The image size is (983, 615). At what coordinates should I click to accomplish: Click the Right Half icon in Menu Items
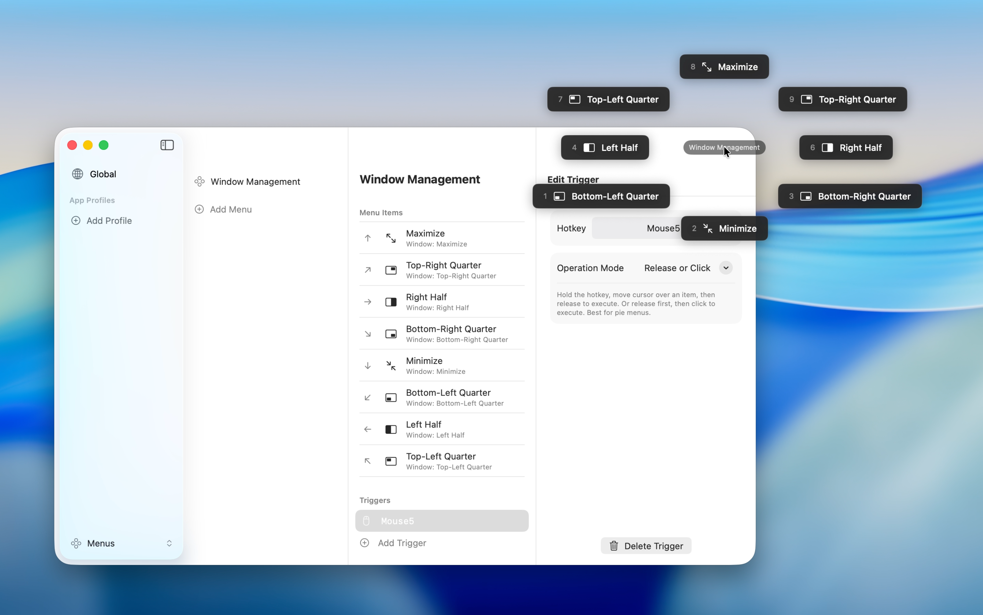(390, 302)
